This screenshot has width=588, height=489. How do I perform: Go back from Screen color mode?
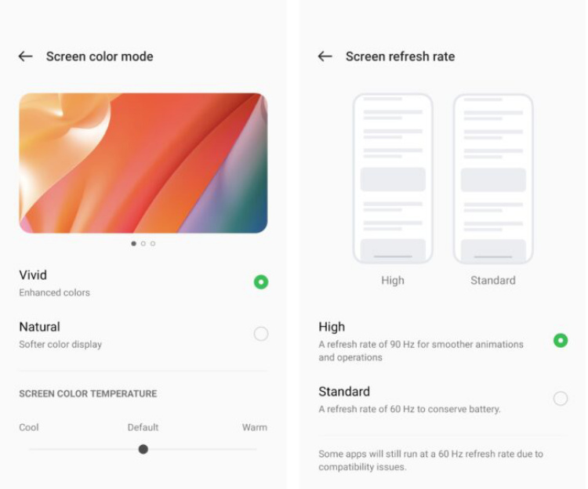(x=26, y=56)
